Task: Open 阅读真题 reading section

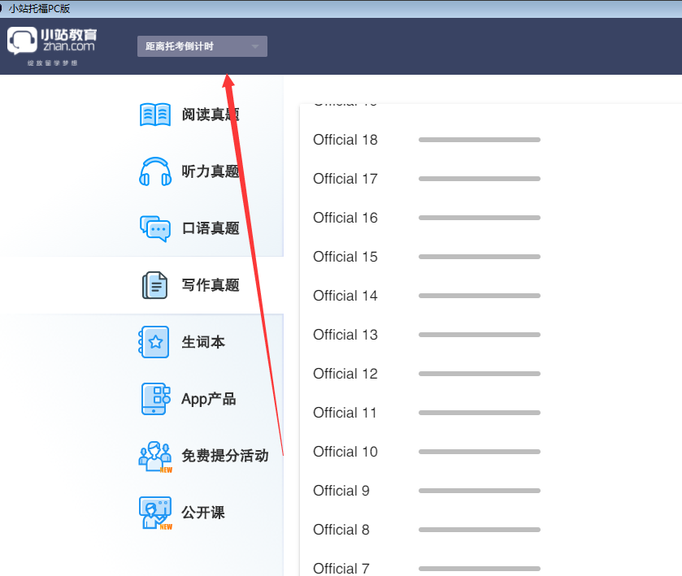Action: (x=211, y=115)
